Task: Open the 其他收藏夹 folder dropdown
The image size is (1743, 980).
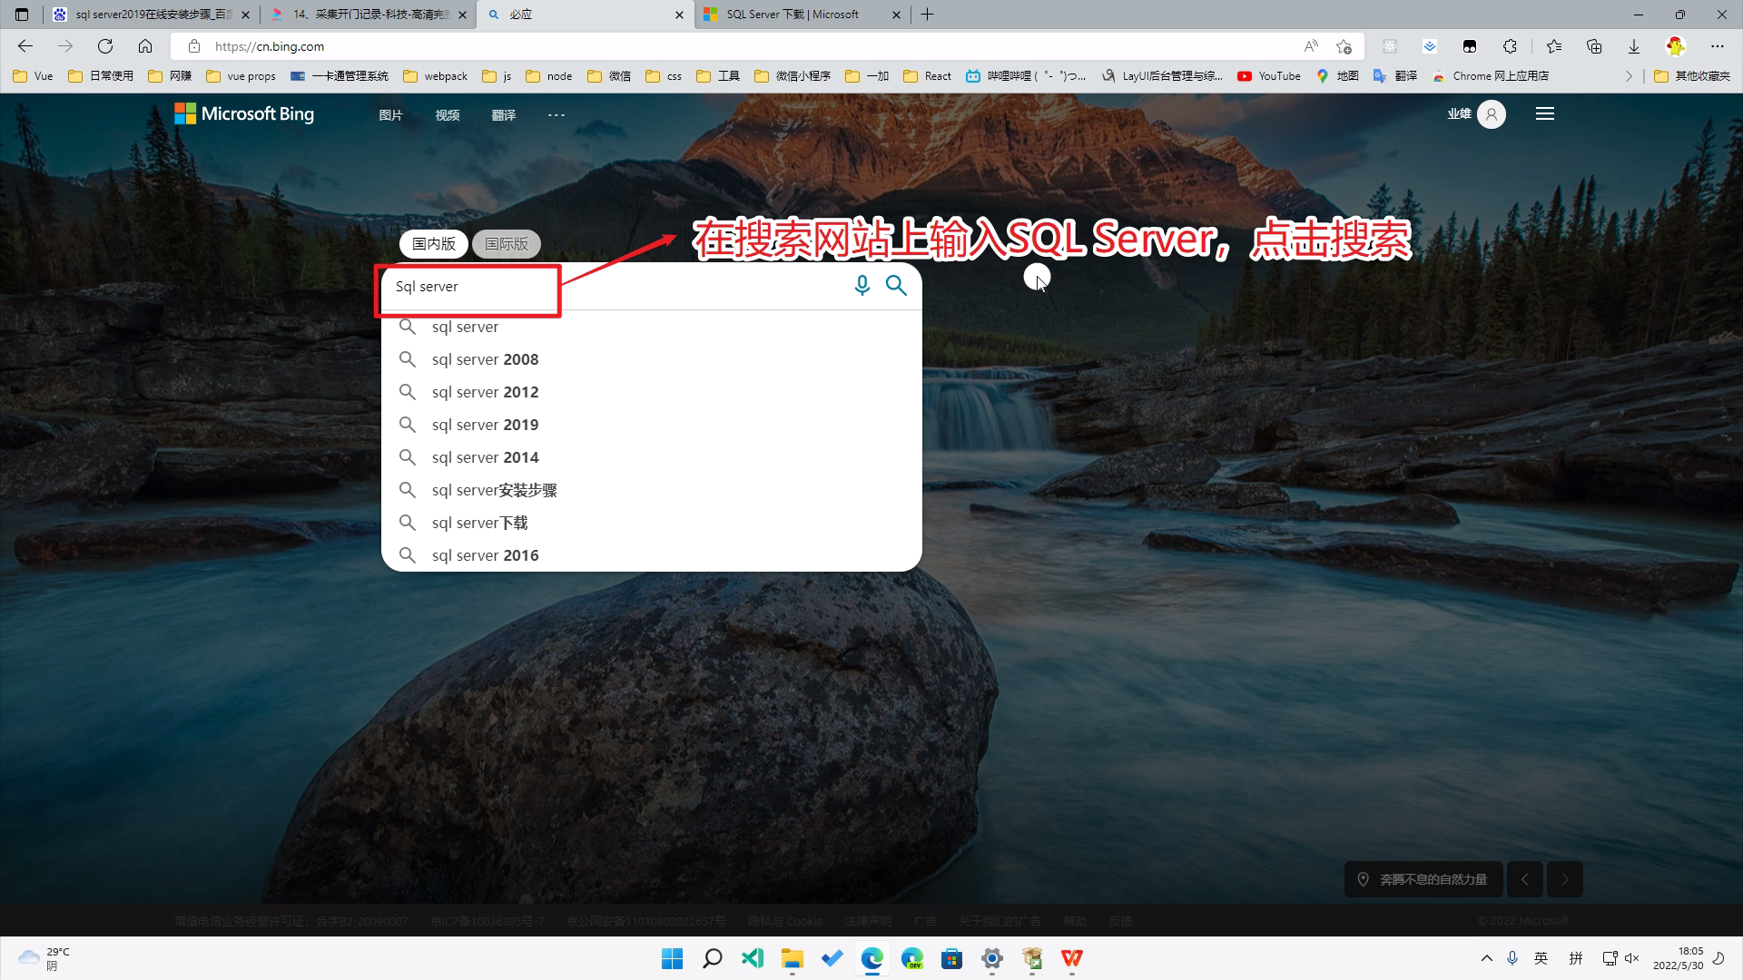Action: coord(1692,76)
